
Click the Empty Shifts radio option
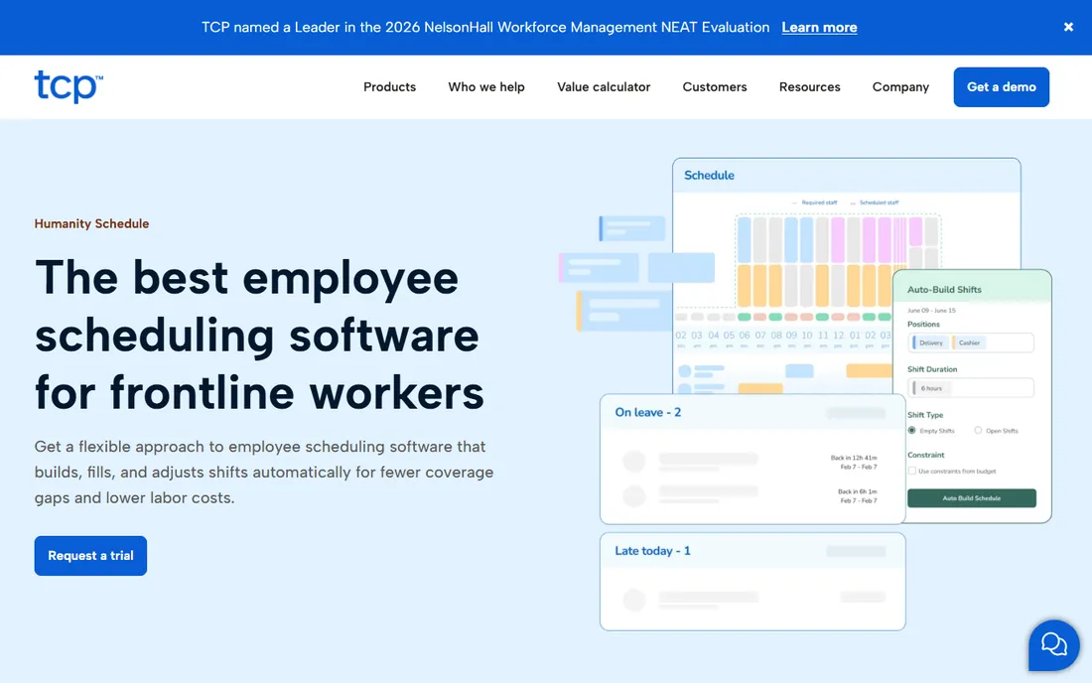(x=911, y=430)
